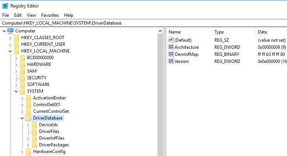Viewport: 287px width, 156px height.
Task: Click SECURITY folder icon
Action: click(22, 78)
